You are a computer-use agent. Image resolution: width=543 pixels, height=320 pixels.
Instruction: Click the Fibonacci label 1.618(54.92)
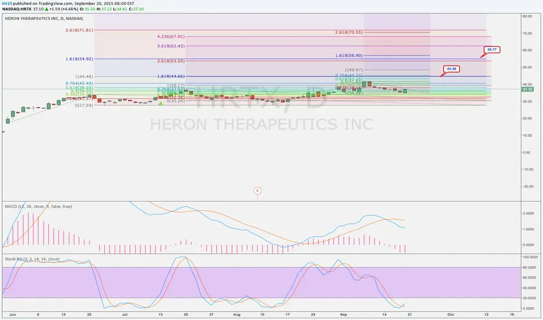pos(79,59)
